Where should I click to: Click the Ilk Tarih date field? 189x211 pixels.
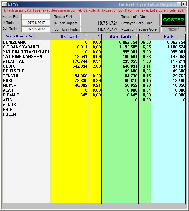pos(36,23)
